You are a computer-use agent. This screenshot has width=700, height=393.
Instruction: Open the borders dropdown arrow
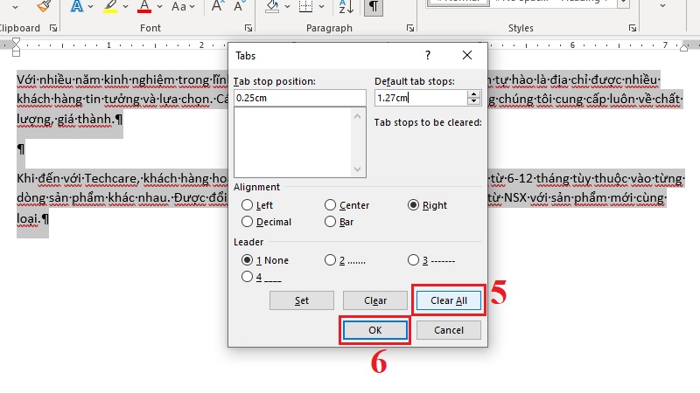[x=321, y=7]
